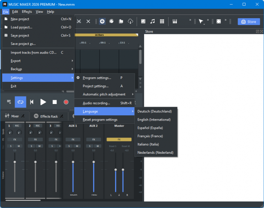Solo mixer track 1
The height and width of the screenshot is (208, 264).
pyautogui.click(x=11, y=146)
